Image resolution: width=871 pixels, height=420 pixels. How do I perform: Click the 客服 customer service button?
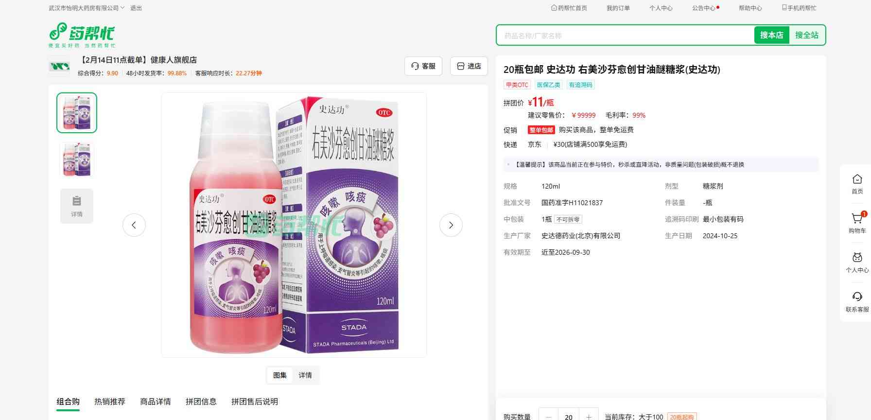click(423, 66)
